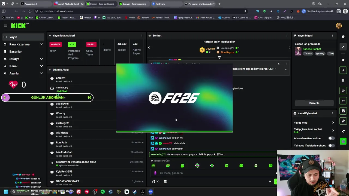Collapse the weekly gifters panel arrow
This screenshot has width=349, height=196.
click(219, 57)
